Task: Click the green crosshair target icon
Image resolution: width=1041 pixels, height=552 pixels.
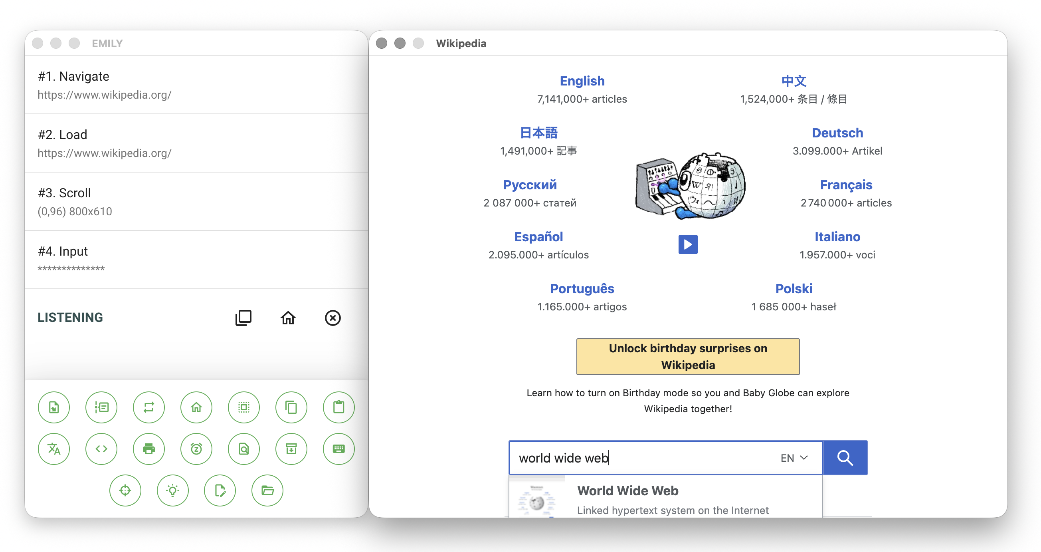Action: pos(125,490)
